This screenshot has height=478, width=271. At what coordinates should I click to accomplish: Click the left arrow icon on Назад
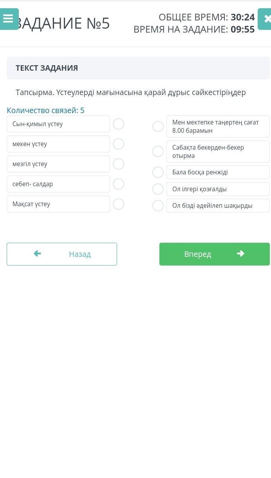[x=38, y=254]
